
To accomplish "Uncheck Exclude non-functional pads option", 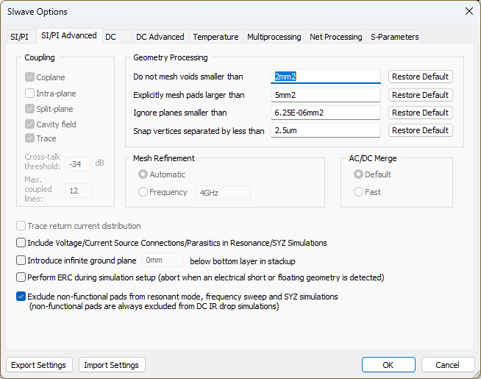I will pyautogui.click(x=21, y=297).
